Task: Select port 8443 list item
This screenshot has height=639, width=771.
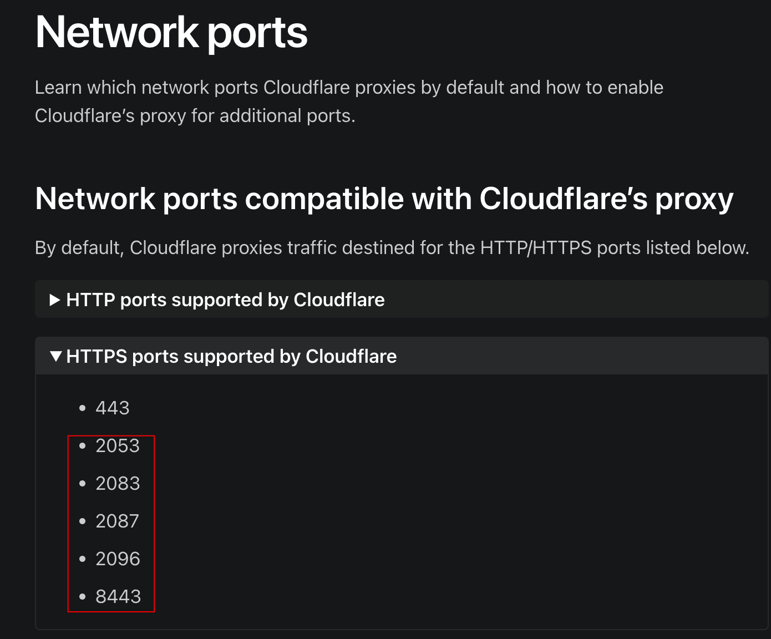Action: click(x=118, y=597)
